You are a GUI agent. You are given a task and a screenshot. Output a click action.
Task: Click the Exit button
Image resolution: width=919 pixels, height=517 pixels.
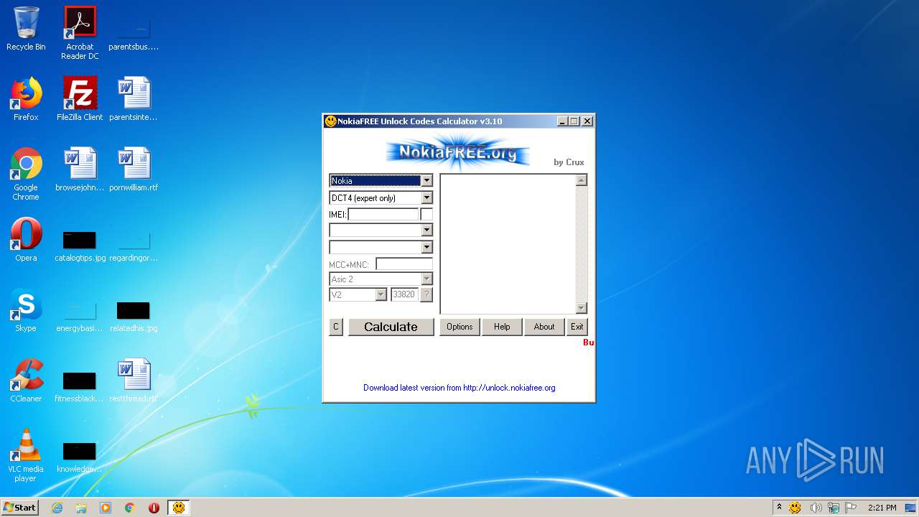pyautogui.click(x=577, y=327)
